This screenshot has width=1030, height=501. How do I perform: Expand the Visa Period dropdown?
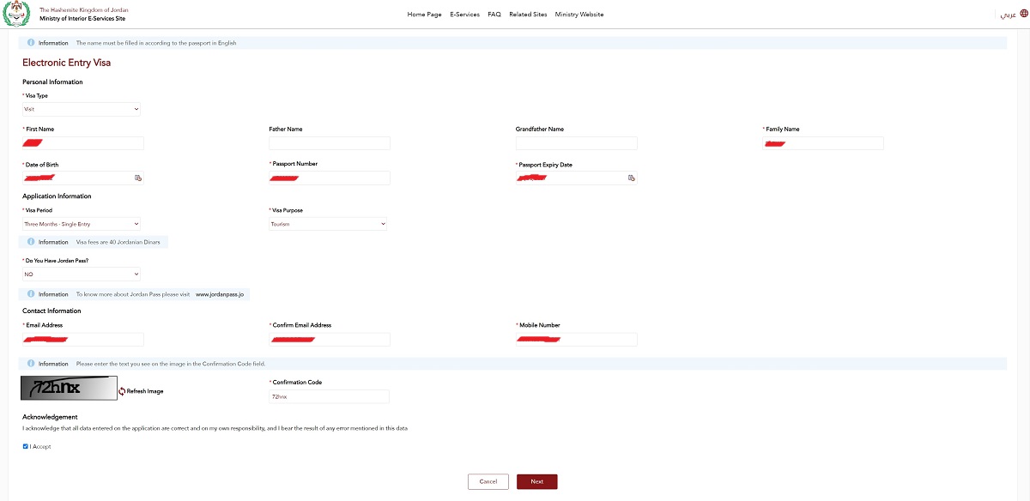click(x=82, y=224)
